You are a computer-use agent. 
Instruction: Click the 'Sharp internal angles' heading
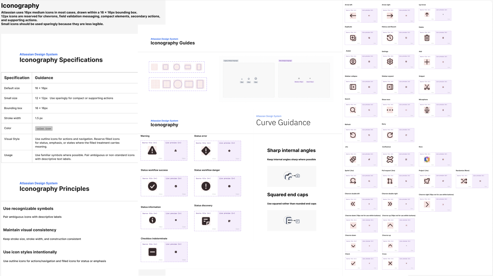(291, 151)
